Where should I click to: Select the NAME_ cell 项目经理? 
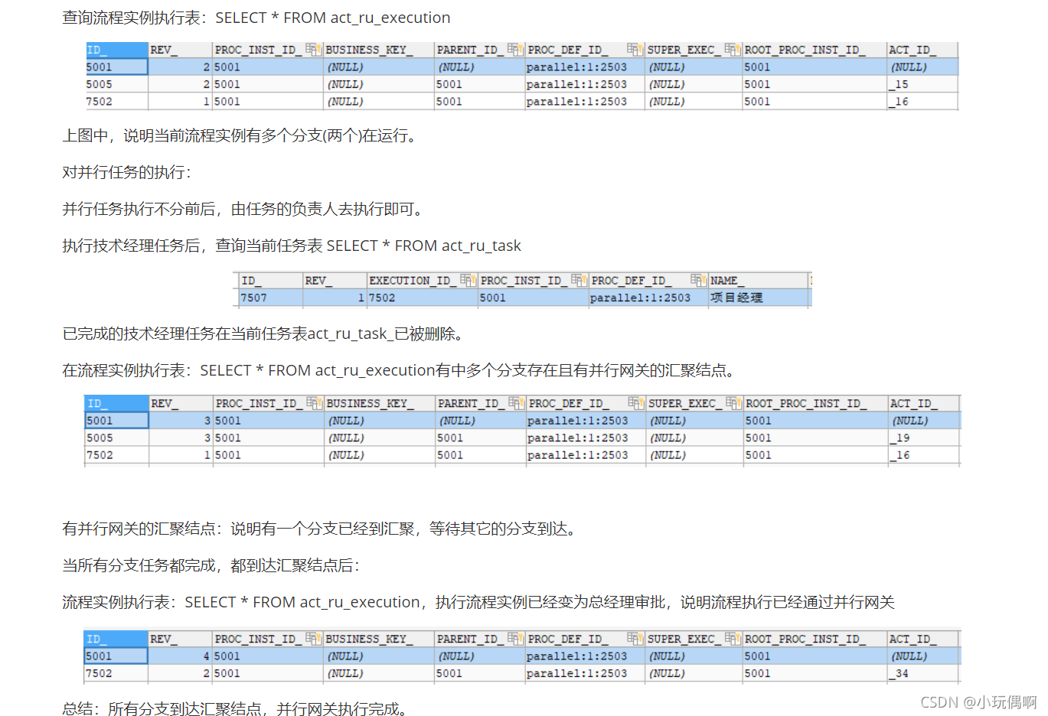(758, 298)
